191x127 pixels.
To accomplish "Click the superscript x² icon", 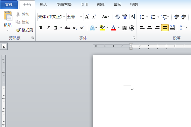I will [82, 28].
